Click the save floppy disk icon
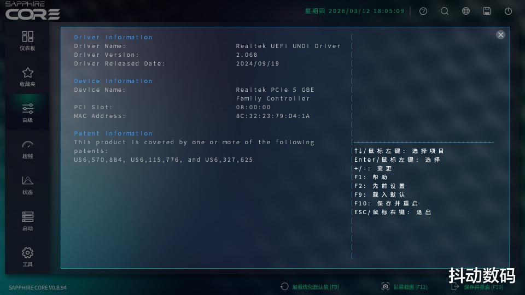The image size is (525, 295). (x=487, y=11)
